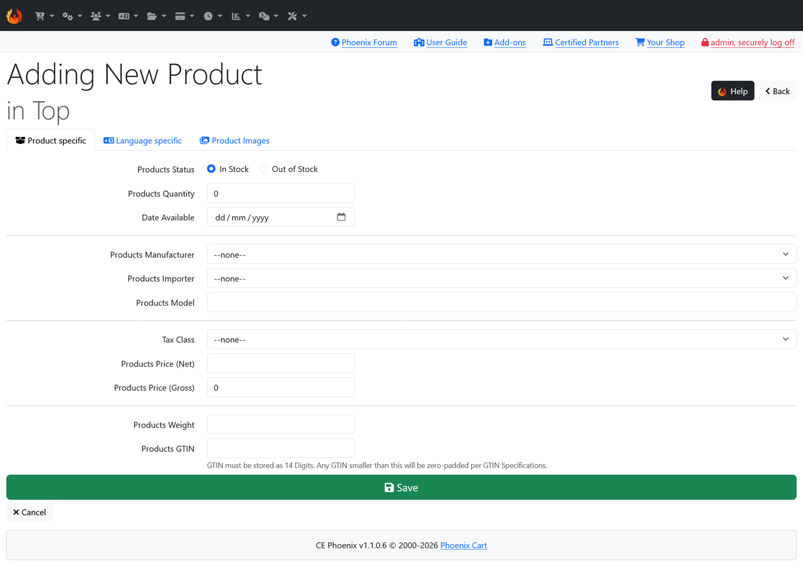Expand the Tax Class dropdown
Image resolution: width=803 pixels, height=568 pixels.
coord(502,339)
